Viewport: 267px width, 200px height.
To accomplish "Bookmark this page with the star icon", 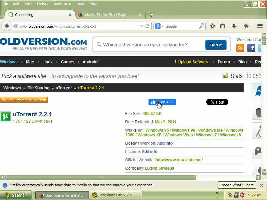I will [x=213, y=26].
